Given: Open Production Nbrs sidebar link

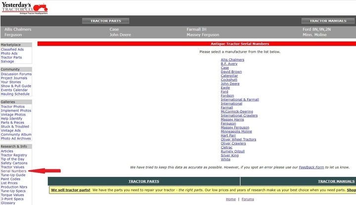Looking at the screenshot, I should coord(14,187).
